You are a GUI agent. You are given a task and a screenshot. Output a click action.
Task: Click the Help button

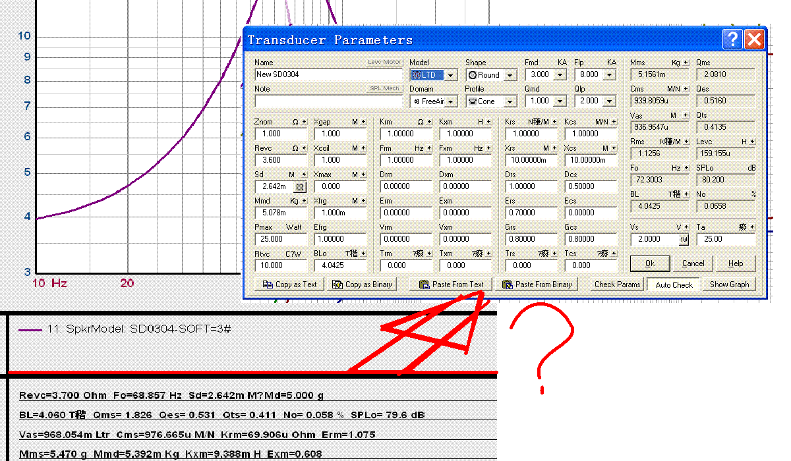point(736,263)
